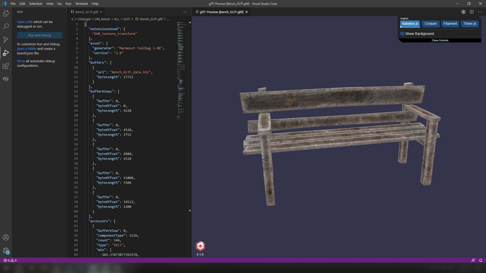Click the split editor right icon
The image size is (486, 273).
[472, 12]
